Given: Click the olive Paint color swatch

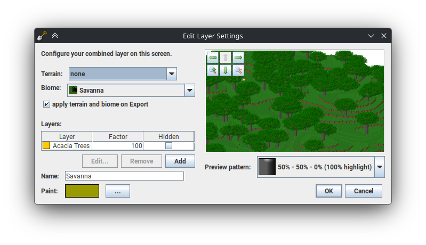Looking at the screenshot, I should click(x=82, y=191).
